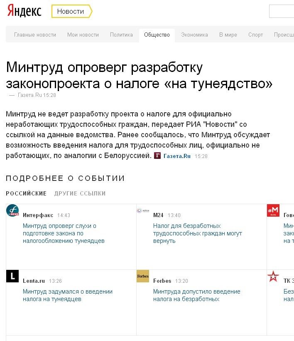Switch to Мои новости tab

coord(83,35)
